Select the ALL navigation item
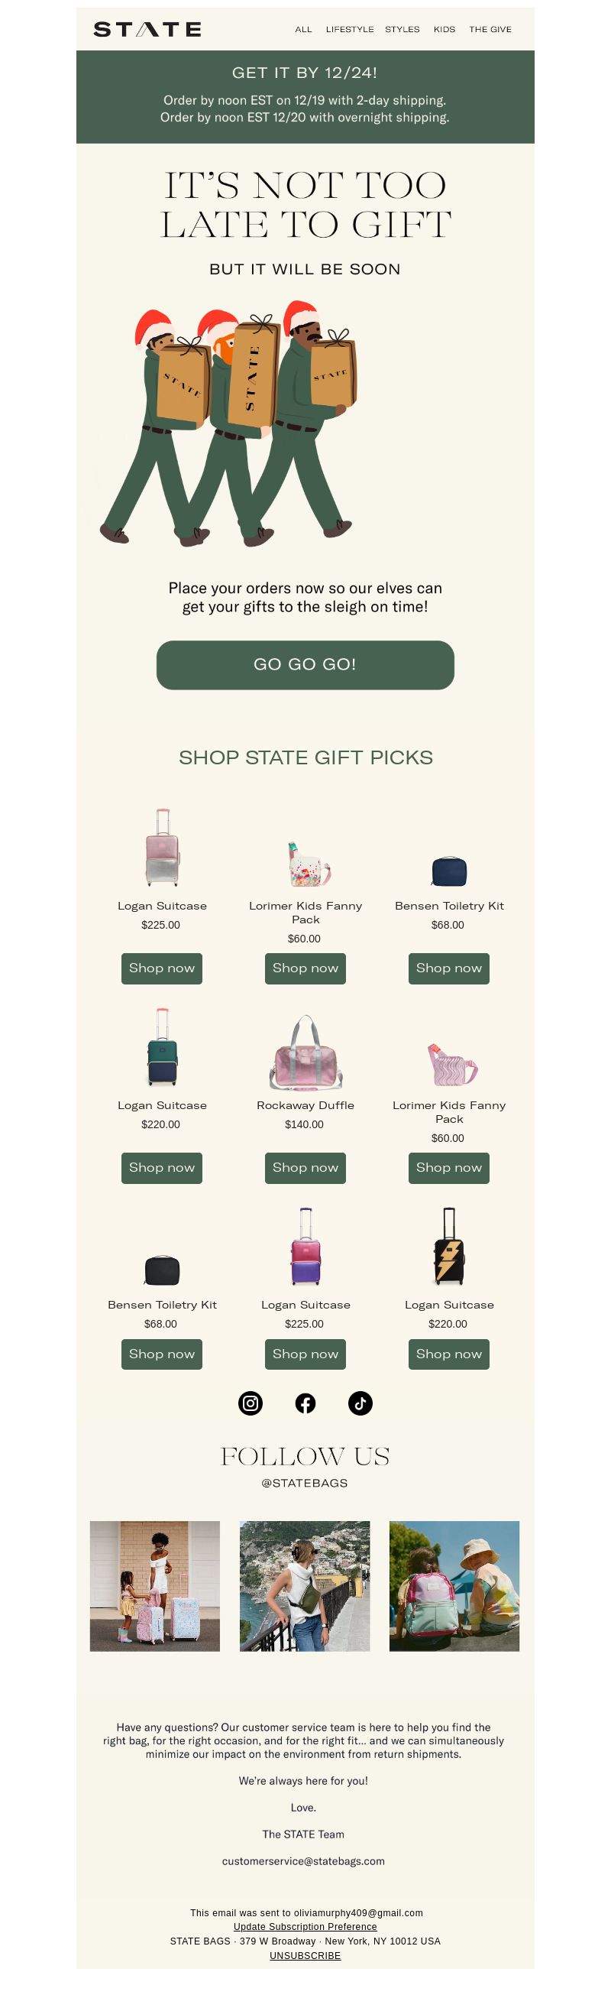The width and height of the screenshot is (611, 1998). click(x=303, y=30)
